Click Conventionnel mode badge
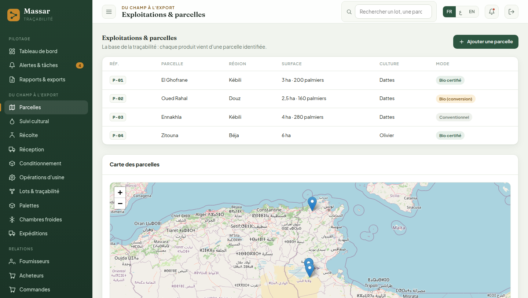This screenshot has width=528, height=298. 454,117
